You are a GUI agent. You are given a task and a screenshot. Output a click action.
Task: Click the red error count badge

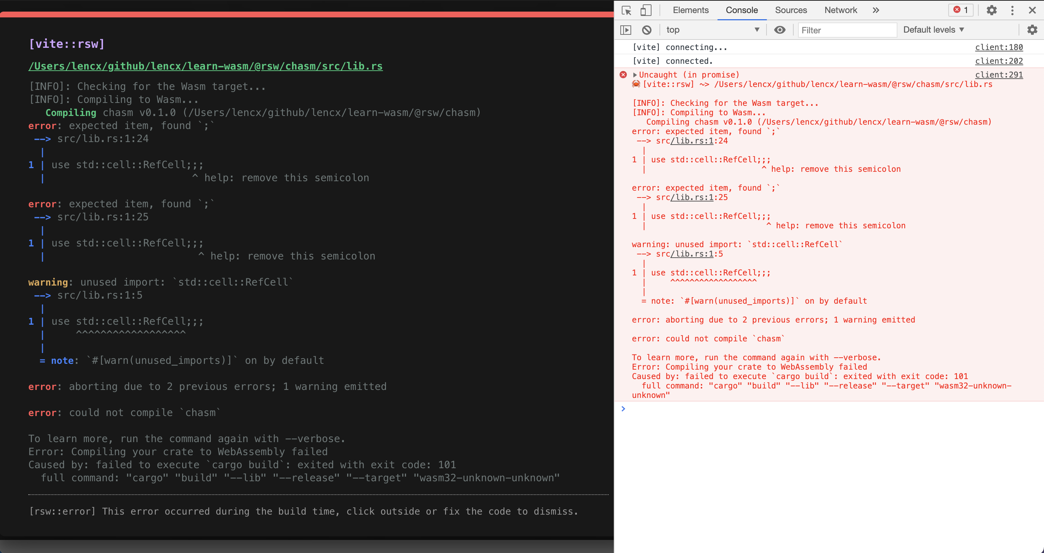[x=961, y=10]
